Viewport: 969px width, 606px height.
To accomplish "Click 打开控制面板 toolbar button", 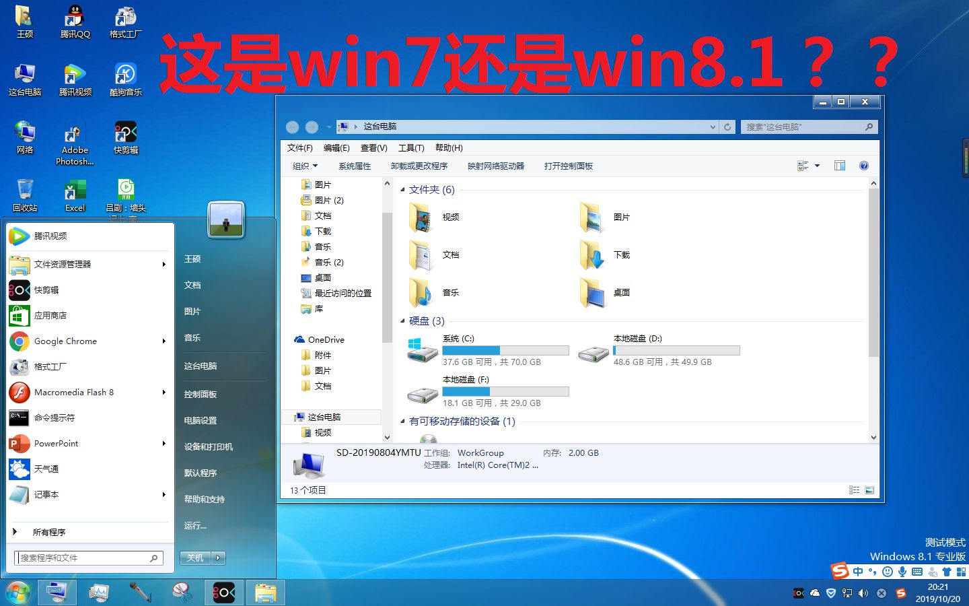I will pyautogui.click(x=569, y=166).
